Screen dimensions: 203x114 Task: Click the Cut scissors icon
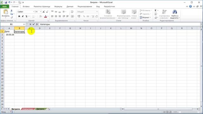click(11, 10)
